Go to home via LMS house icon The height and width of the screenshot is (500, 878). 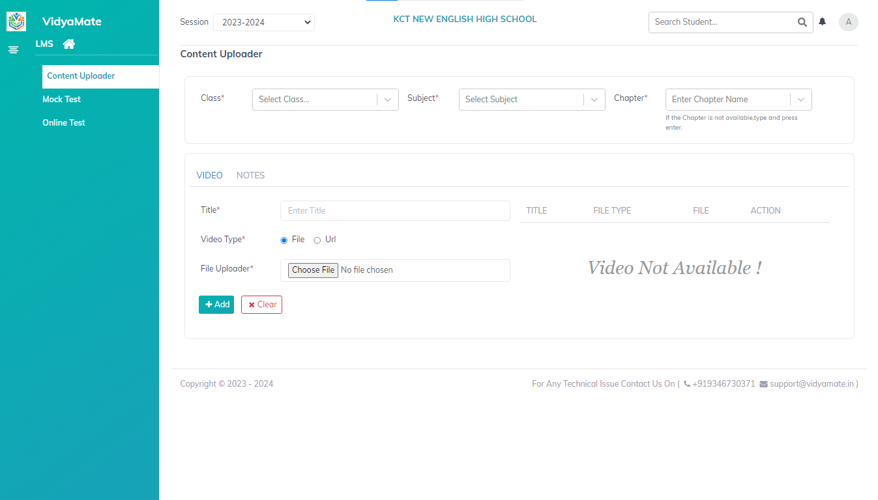coord(69,44)
